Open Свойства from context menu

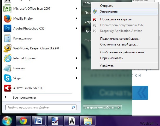(125, 66)
